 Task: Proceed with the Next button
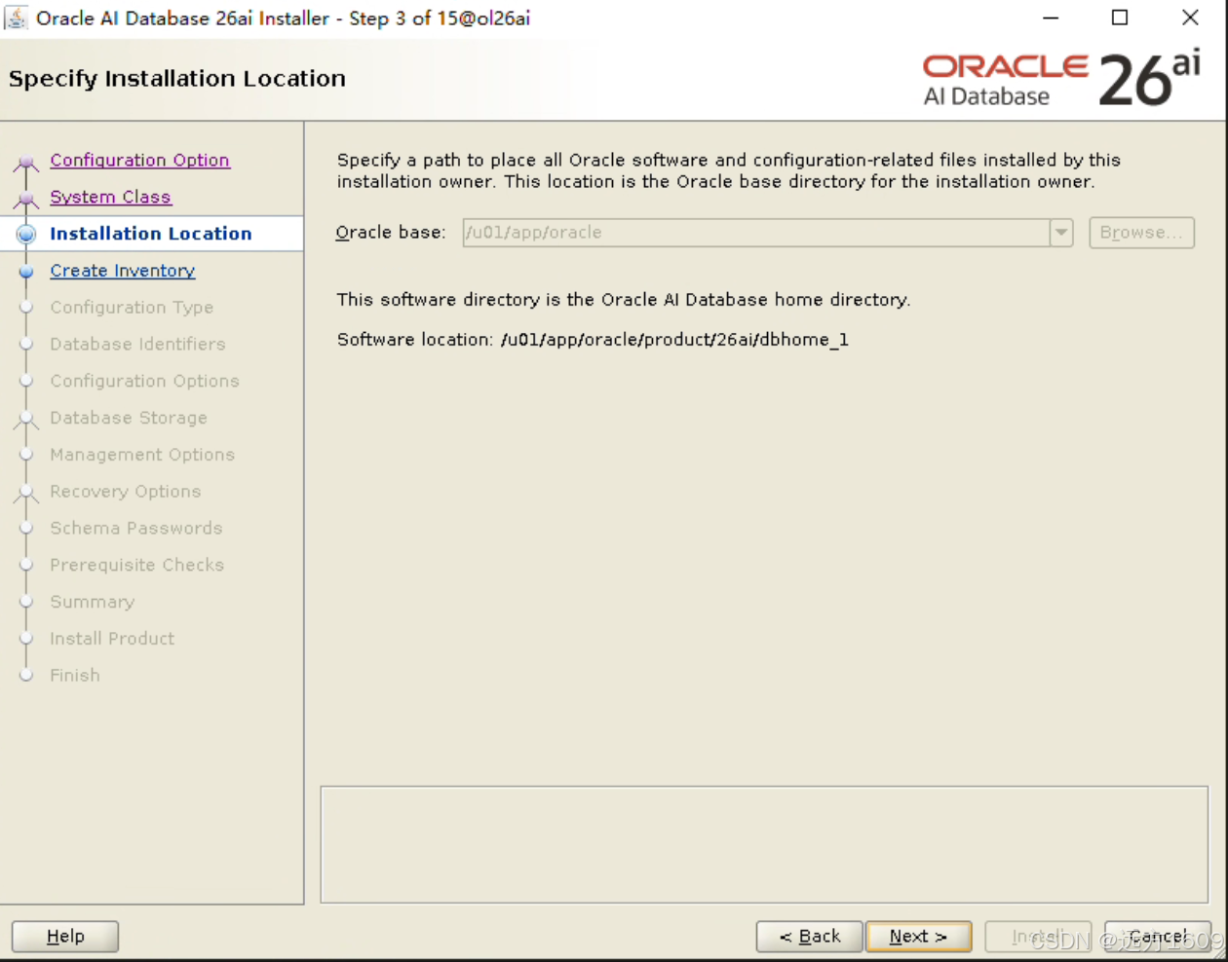pyautogui.click(x=918, y=937)
